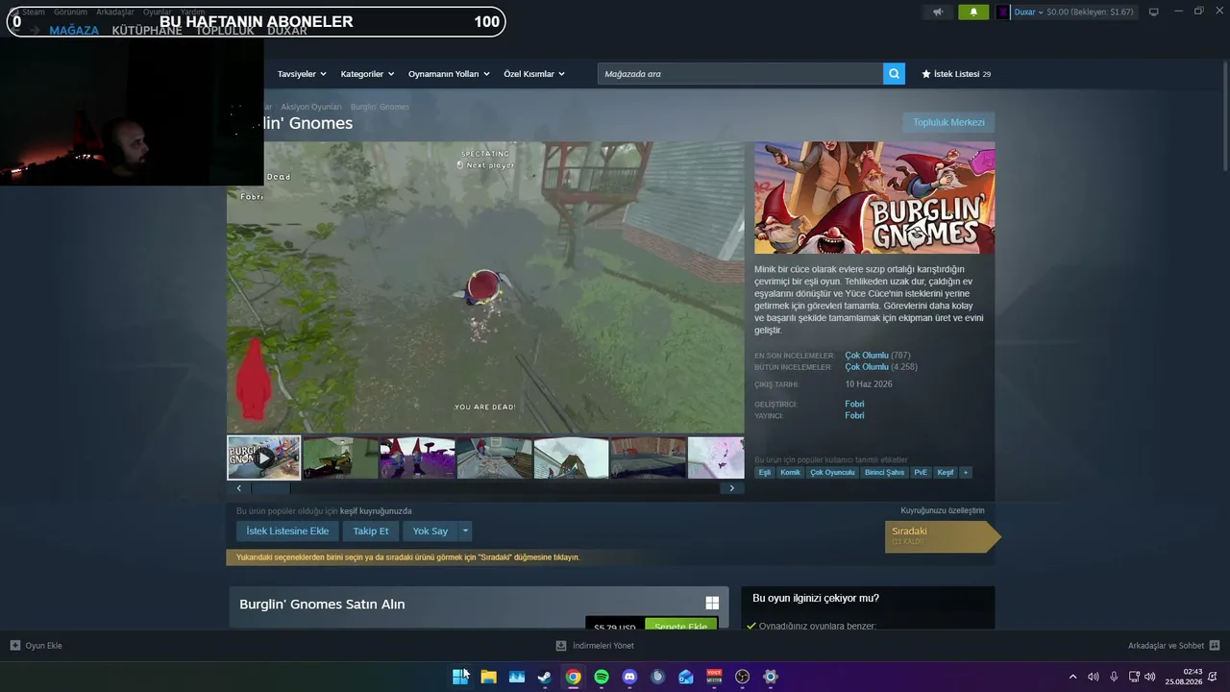Play the Burglin' Gnomes trailer thumbnail
Image resolution: width=1230 pixels, height=692 pixels.
pos(263,457)
